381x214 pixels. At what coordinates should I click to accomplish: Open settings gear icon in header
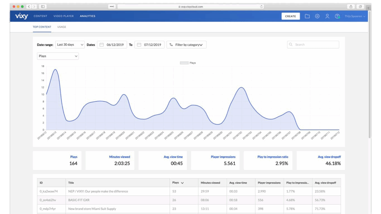click(317, 16)
